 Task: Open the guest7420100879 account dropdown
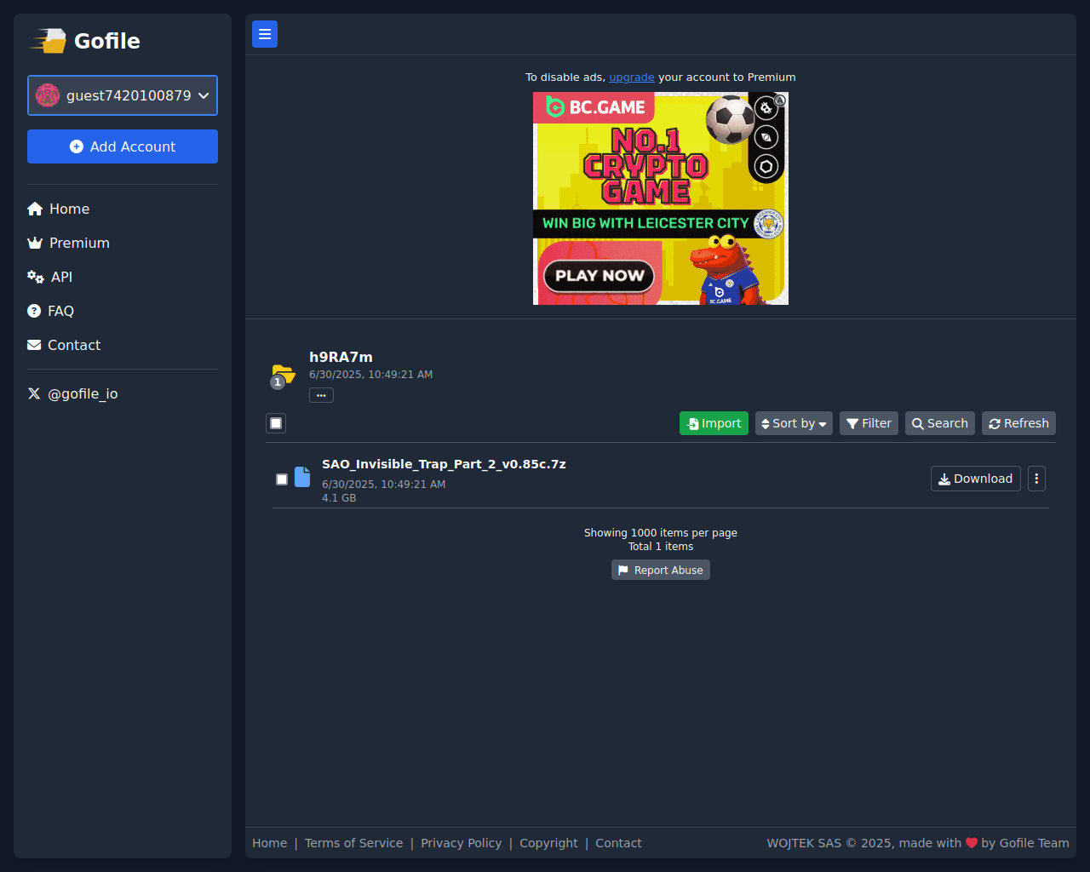point(123,95)
